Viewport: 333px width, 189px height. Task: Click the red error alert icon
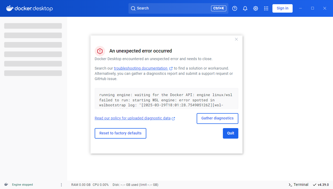tap(100, 51)
